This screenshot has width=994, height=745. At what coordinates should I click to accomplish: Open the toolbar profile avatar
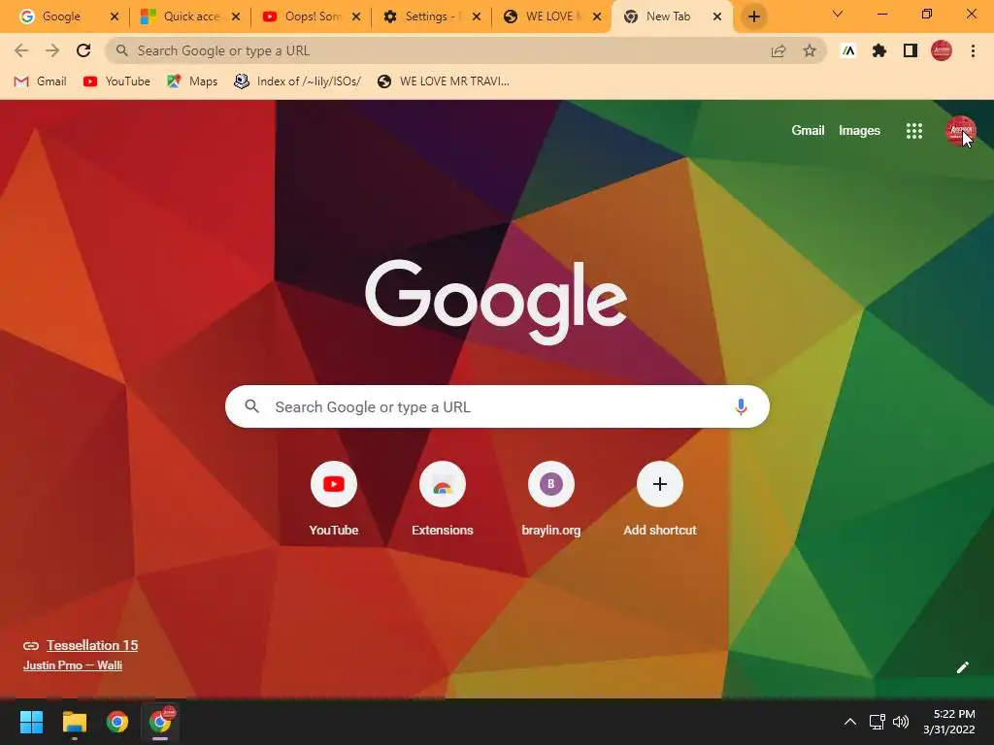tap(942, 50)
